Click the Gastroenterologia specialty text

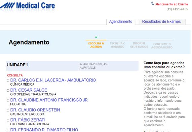27,114
